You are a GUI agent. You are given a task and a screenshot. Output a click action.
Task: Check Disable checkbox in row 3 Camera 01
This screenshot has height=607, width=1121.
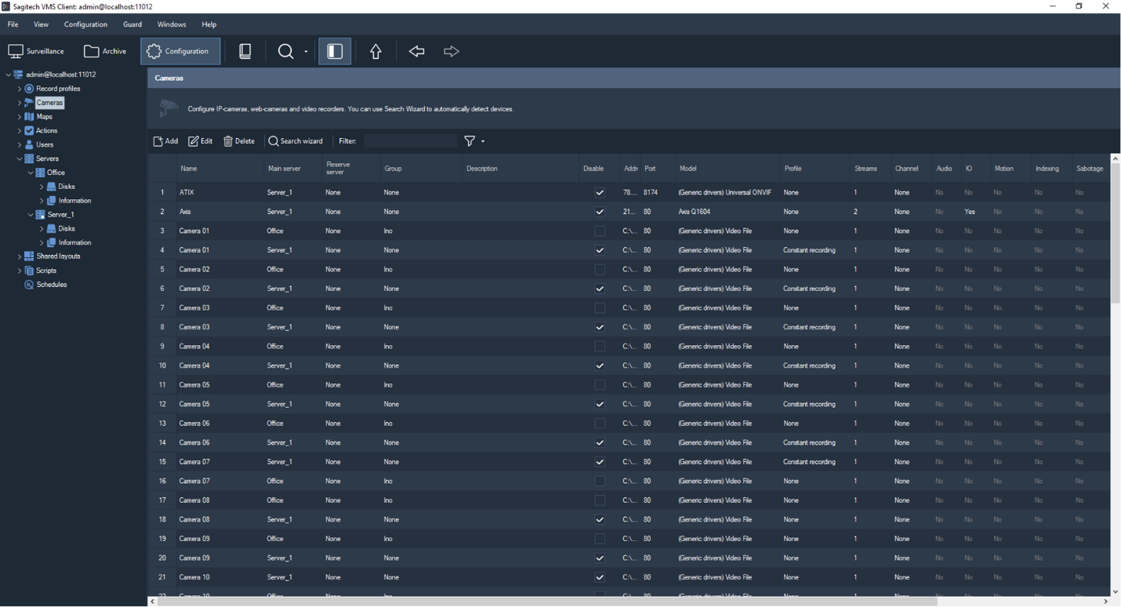click(600, 231)
